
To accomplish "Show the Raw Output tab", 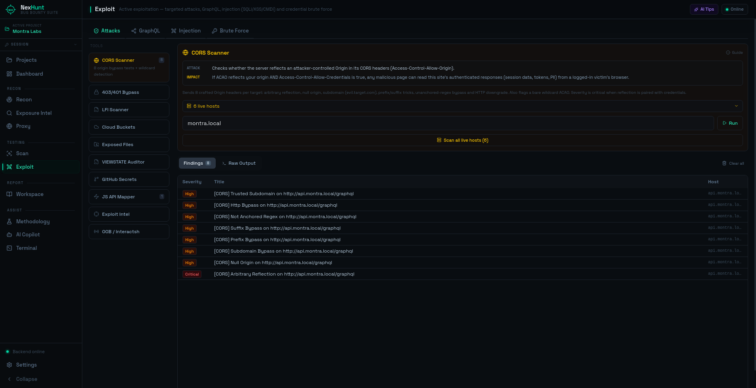I will [x=239, y=163].
